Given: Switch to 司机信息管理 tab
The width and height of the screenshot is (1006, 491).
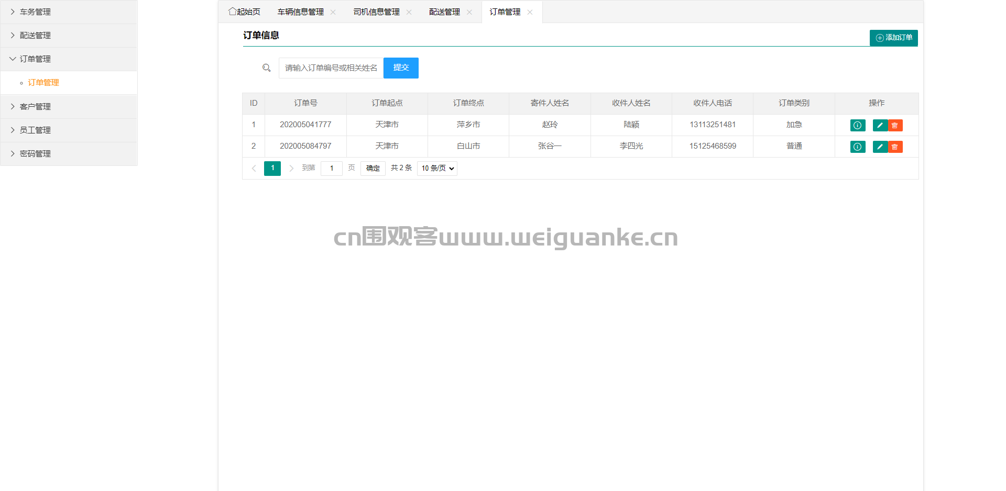Looking at the screenshot, I should (x=376, y=12).
